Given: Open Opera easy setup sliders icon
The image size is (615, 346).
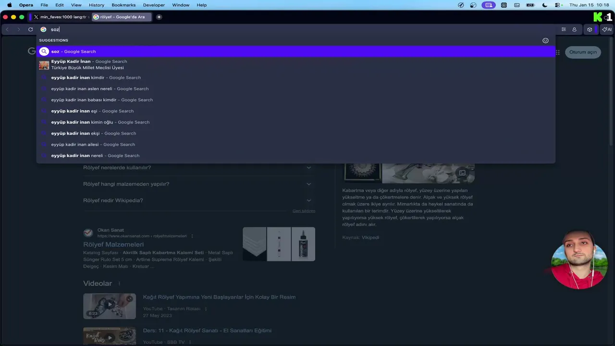Looking at the screenshot, I should point(564,29).
